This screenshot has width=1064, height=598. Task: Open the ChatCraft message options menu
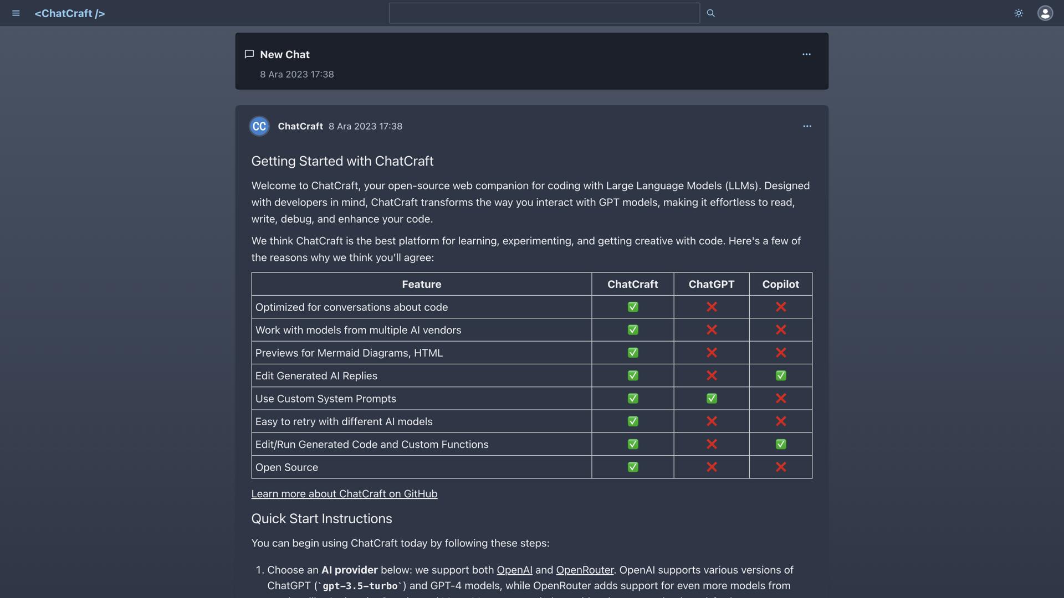[x=807, y=126]
